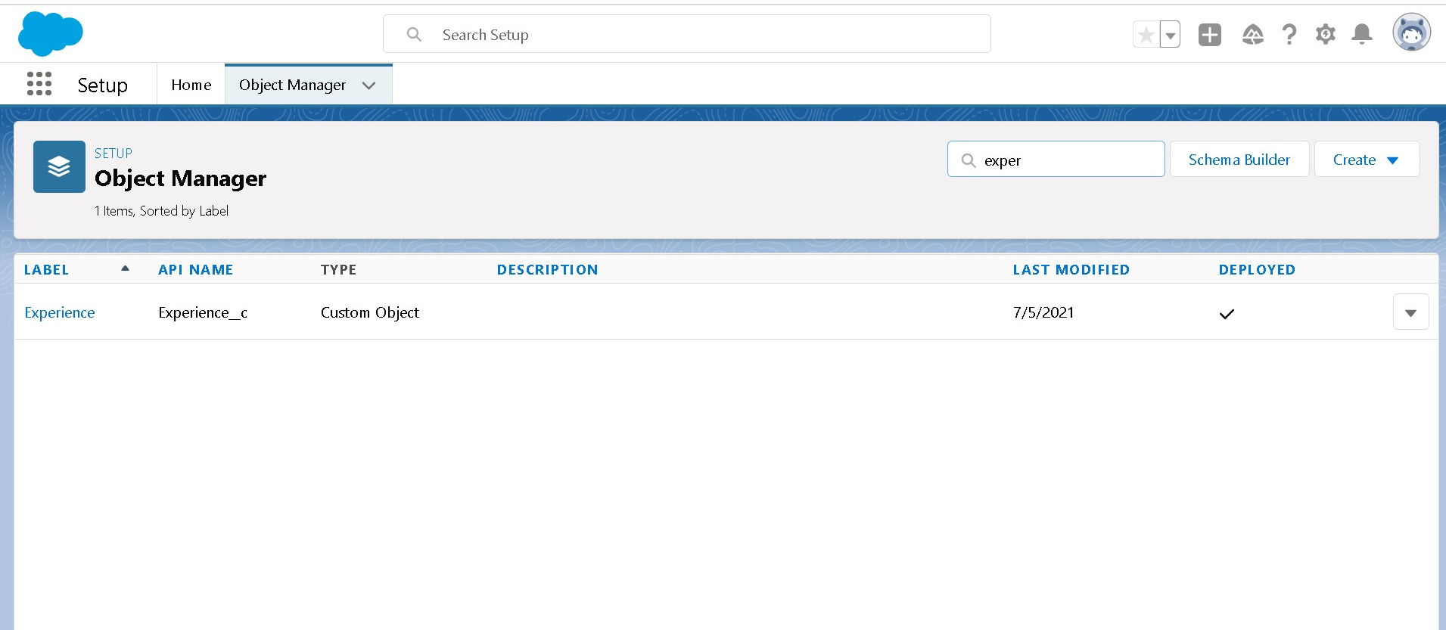Click the setup gear icon

click(x=1326, y=35)
